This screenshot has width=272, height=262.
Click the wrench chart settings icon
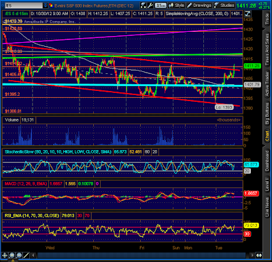[x=150, y=5]
